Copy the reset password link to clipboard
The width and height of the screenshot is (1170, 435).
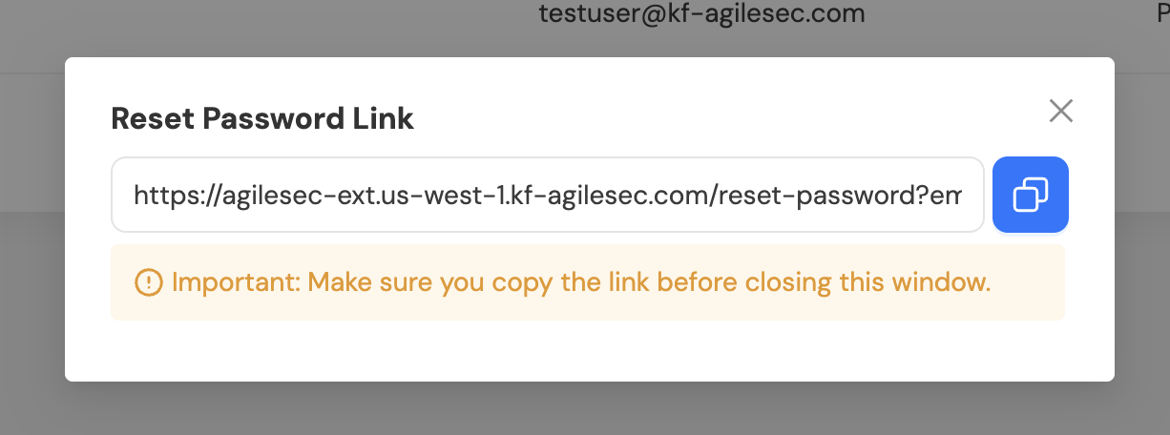point(1030,195)
